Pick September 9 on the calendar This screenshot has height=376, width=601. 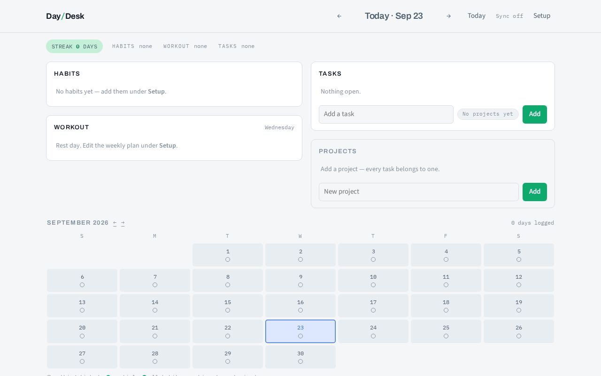(x=300, y=281)
